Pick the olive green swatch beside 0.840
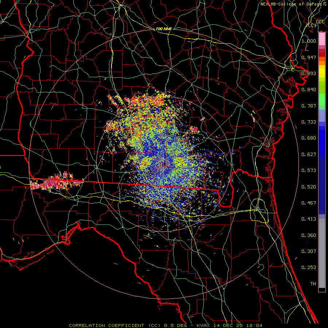The image size is (328, 328). [x=322, y=87]
